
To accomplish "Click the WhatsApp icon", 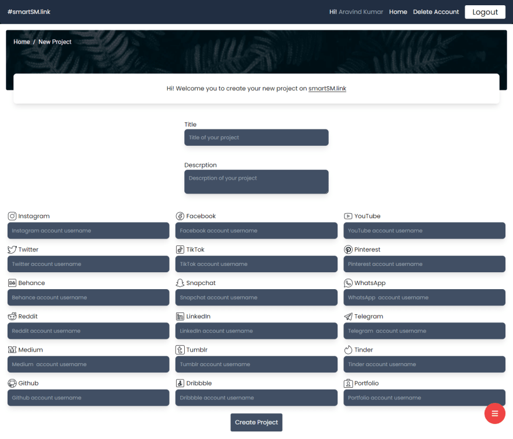I will 347,283.
